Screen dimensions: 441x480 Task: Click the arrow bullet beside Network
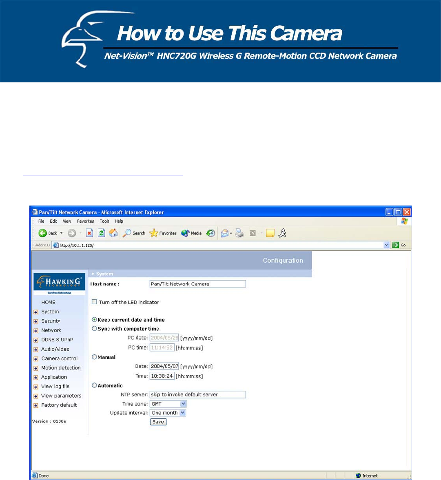click(36, 331)
